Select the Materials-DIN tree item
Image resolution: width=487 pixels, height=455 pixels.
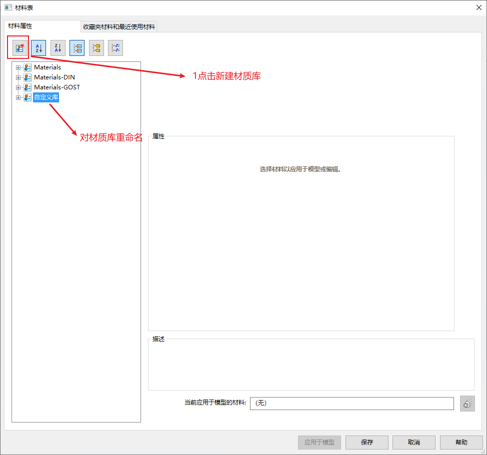(54, 77)
